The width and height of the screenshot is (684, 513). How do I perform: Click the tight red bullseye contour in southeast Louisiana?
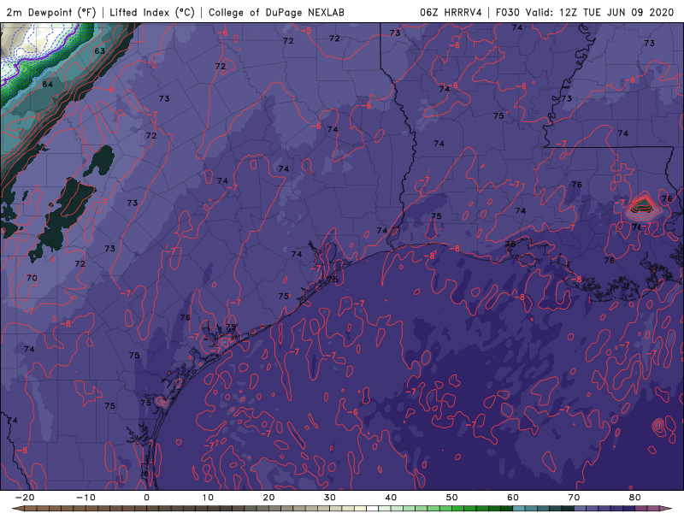[642, 205]
